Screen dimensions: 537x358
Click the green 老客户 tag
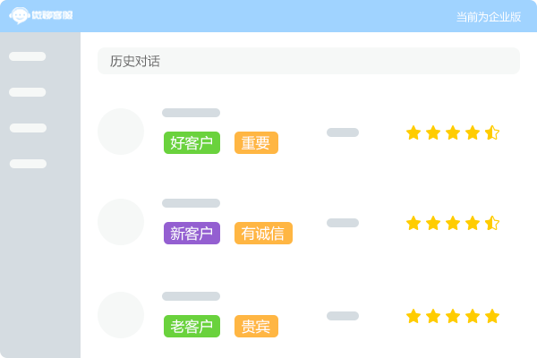point(192,326)
